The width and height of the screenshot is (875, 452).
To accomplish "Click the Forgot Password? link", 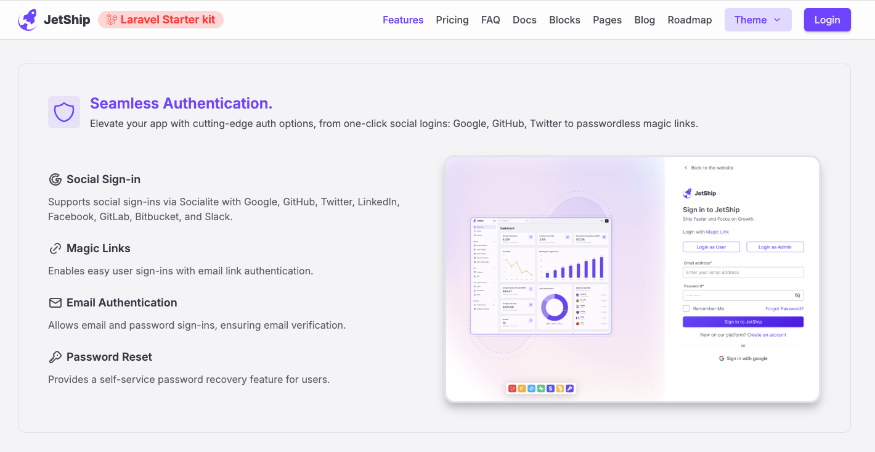I will [x=784, y=308].
